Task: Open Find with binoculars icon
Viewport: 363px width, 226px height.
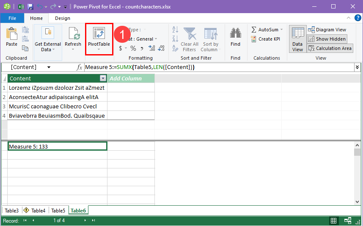Action: pos(235,33)
